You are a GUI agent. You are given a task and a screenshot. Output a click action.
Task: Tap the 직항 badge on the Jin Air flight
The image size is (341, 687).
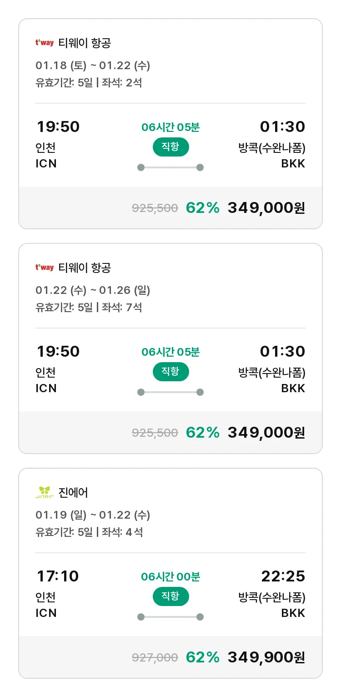point(170,596)
